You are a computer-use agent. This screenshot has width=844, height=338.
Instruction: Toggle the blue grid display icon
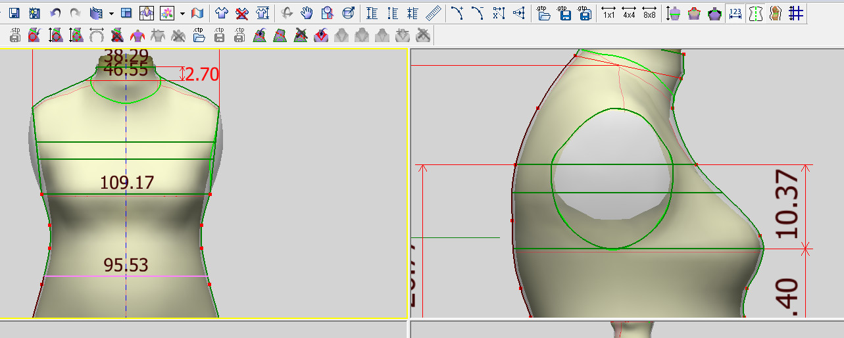pos(796,13)
